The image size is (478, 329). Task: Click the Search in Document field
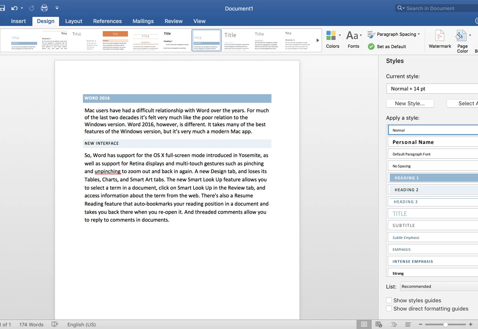click(437, 8)
